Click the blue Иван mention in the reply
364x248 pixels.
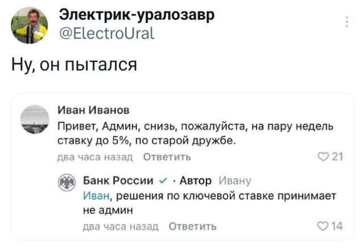click(93, 196)
